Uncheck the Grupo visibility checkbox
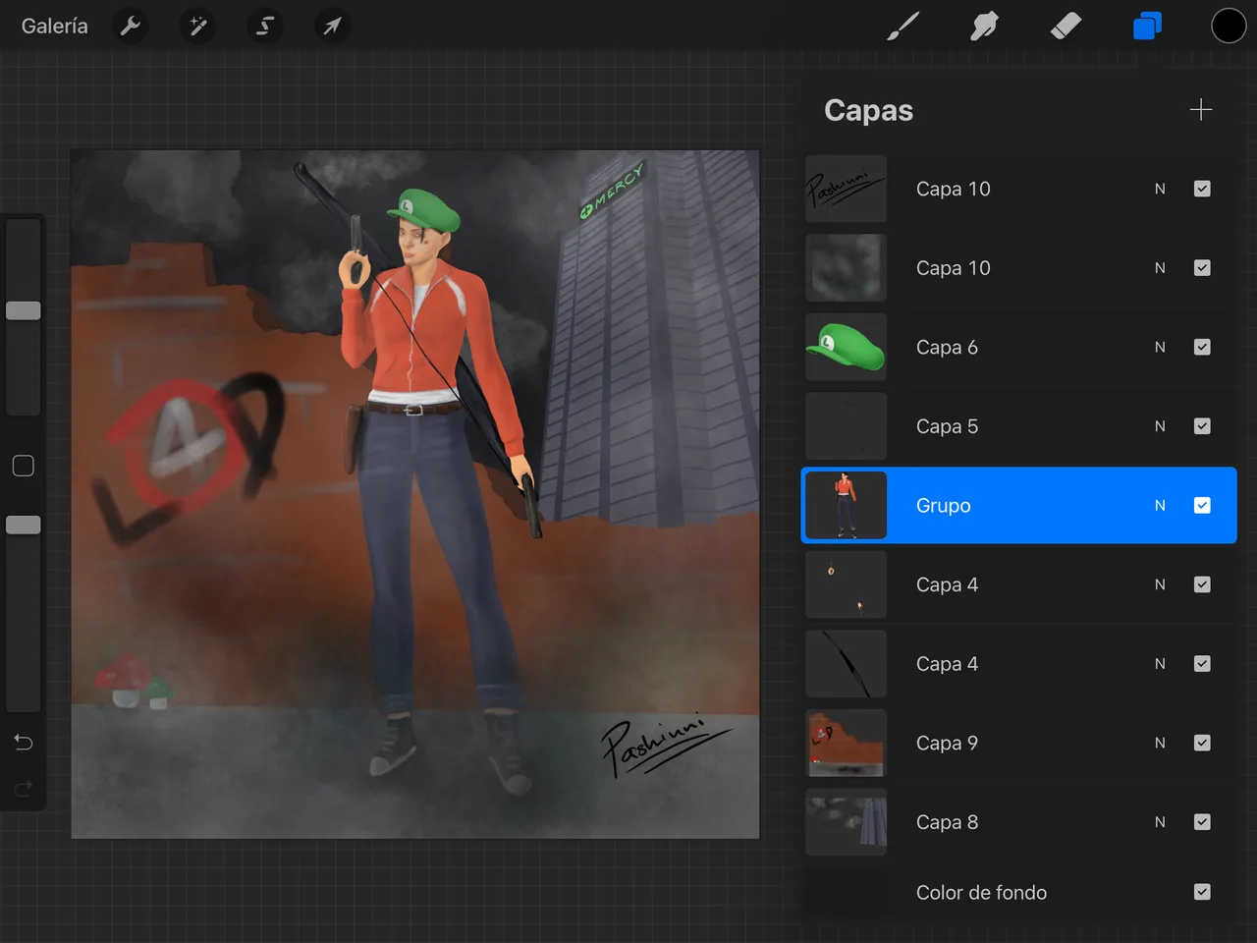Viewport: 1257px width, 943px height. click(1202, 505)
